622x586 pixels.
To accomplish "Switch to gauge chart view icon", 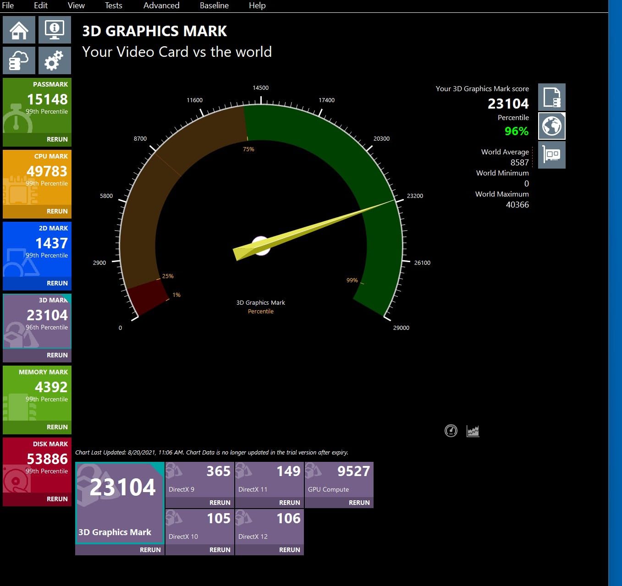I will click(x=451, y=431).
